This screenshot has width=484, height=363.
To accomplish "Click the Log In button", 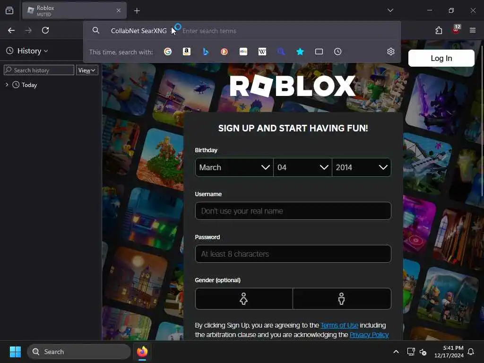I will (x=441, y=58).
